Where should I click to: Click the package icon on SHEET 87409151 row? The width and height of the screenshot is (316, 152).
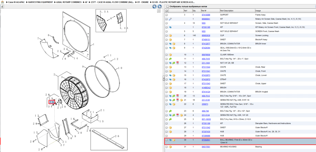coord(170,40)
